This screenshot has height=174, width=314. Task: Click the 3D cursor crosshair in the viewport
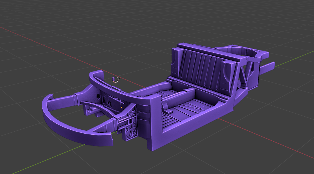click(x=116, y=80)
